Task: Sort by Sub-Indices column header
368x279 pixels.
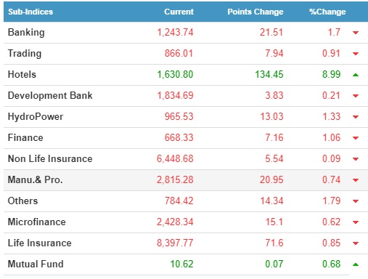Action: (30, 12)
